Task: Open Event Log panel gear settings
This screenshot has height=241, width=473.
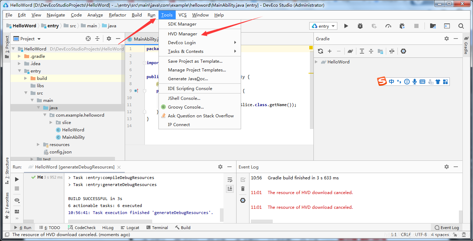Action: click(447, 167)
